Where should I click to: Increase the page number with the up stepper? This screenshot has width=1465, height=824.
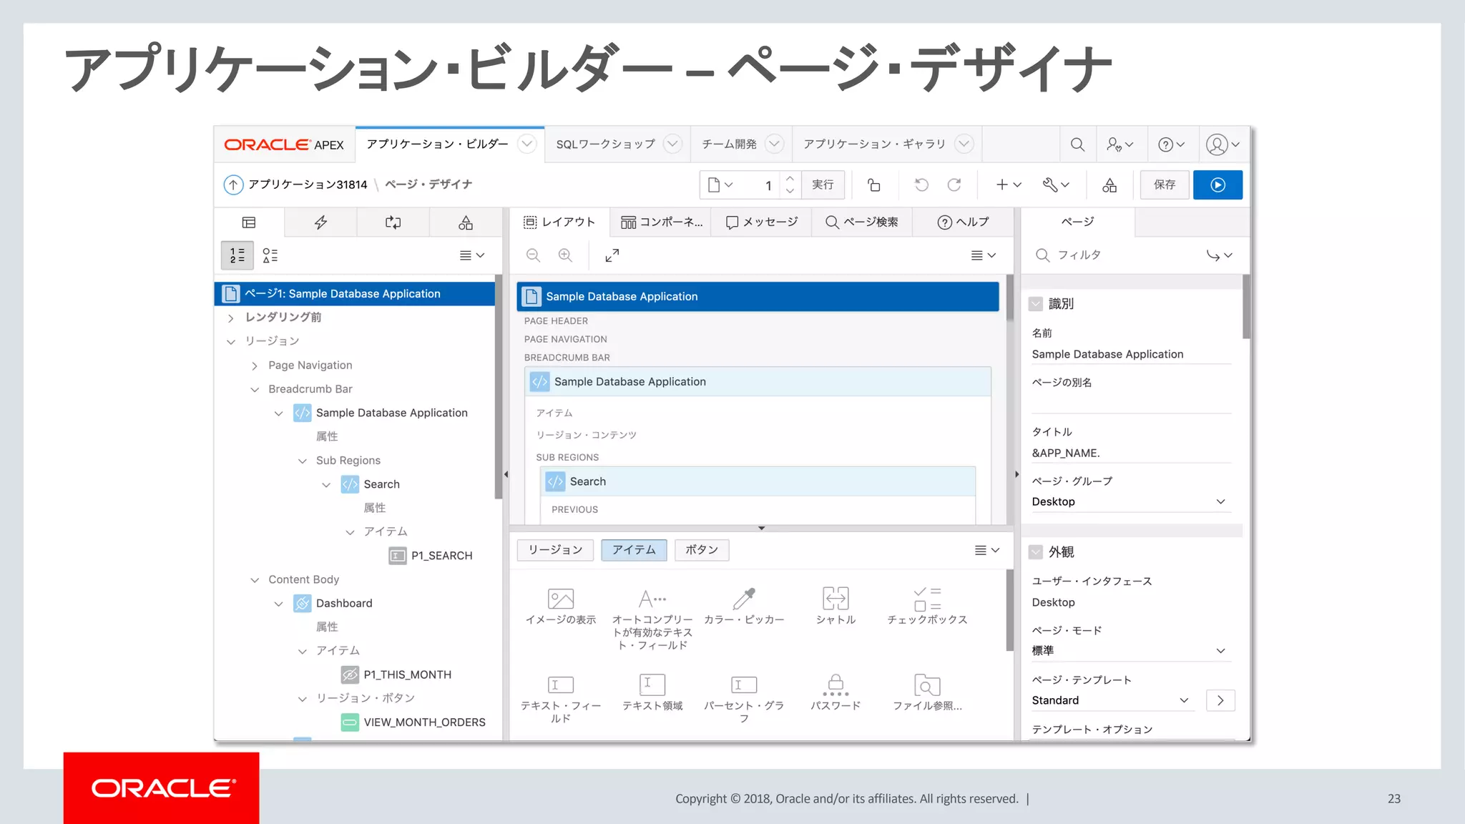(790, 178)
